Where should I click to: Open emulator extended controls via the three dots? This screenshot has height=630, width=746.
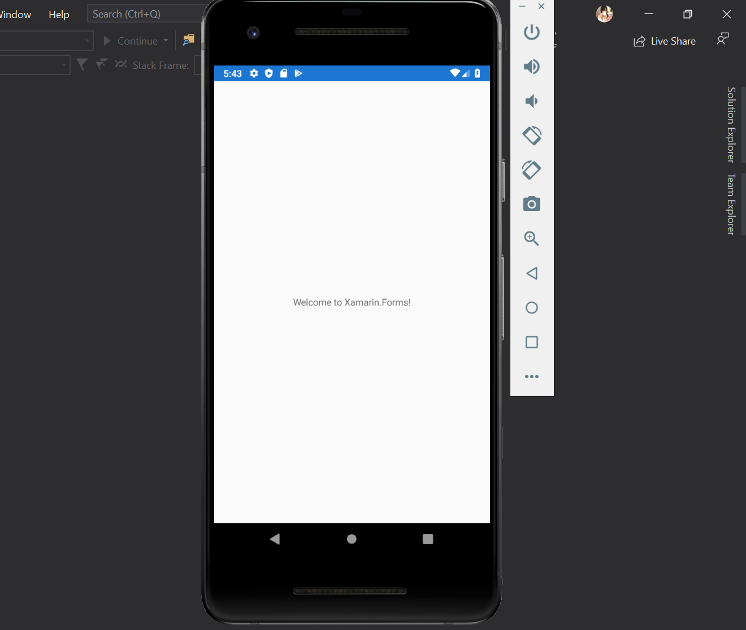(532, 377)
